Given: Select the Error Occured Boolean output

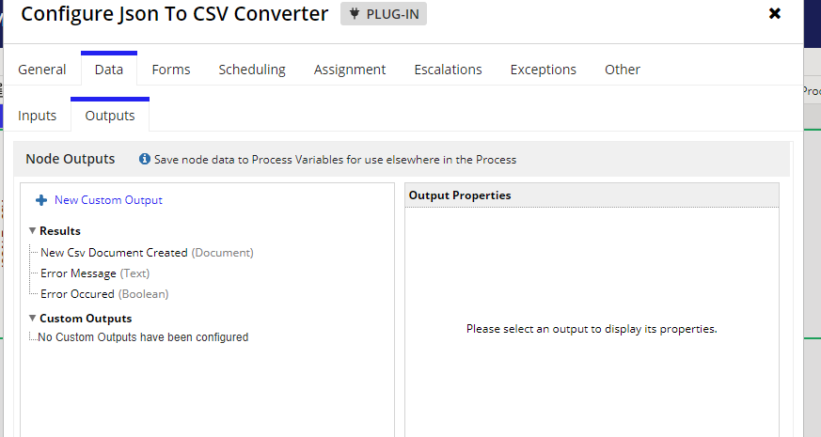Looking at the screenshot, I should tap(104, 294).
